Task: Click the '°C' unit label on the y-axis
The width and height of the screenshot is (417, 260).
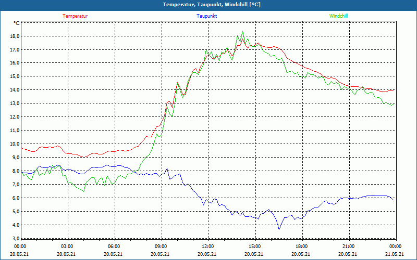Action: click(17, 23)
